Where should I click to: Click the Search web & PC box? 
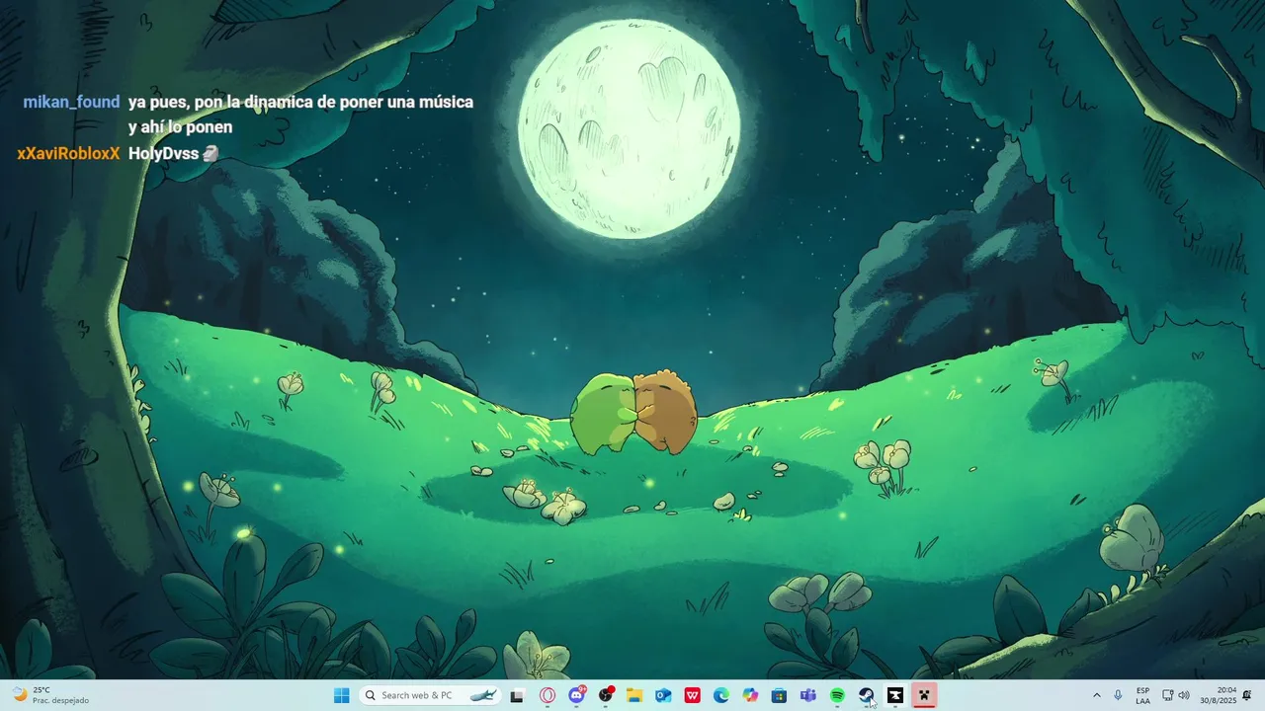coord(430,695)
